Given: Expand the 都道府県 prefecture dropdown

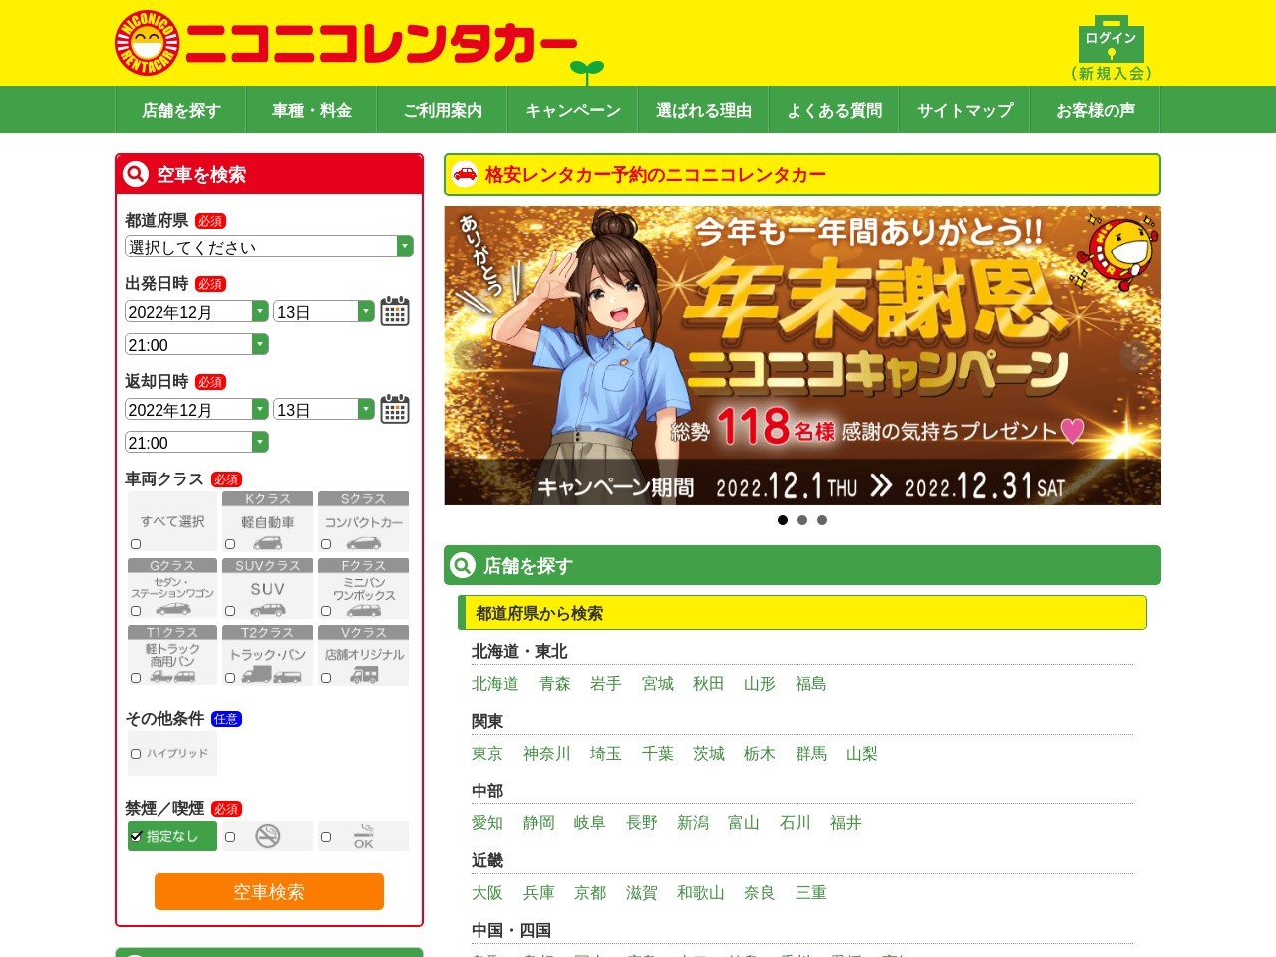Looking at the screenshot, I should (268, 246).
